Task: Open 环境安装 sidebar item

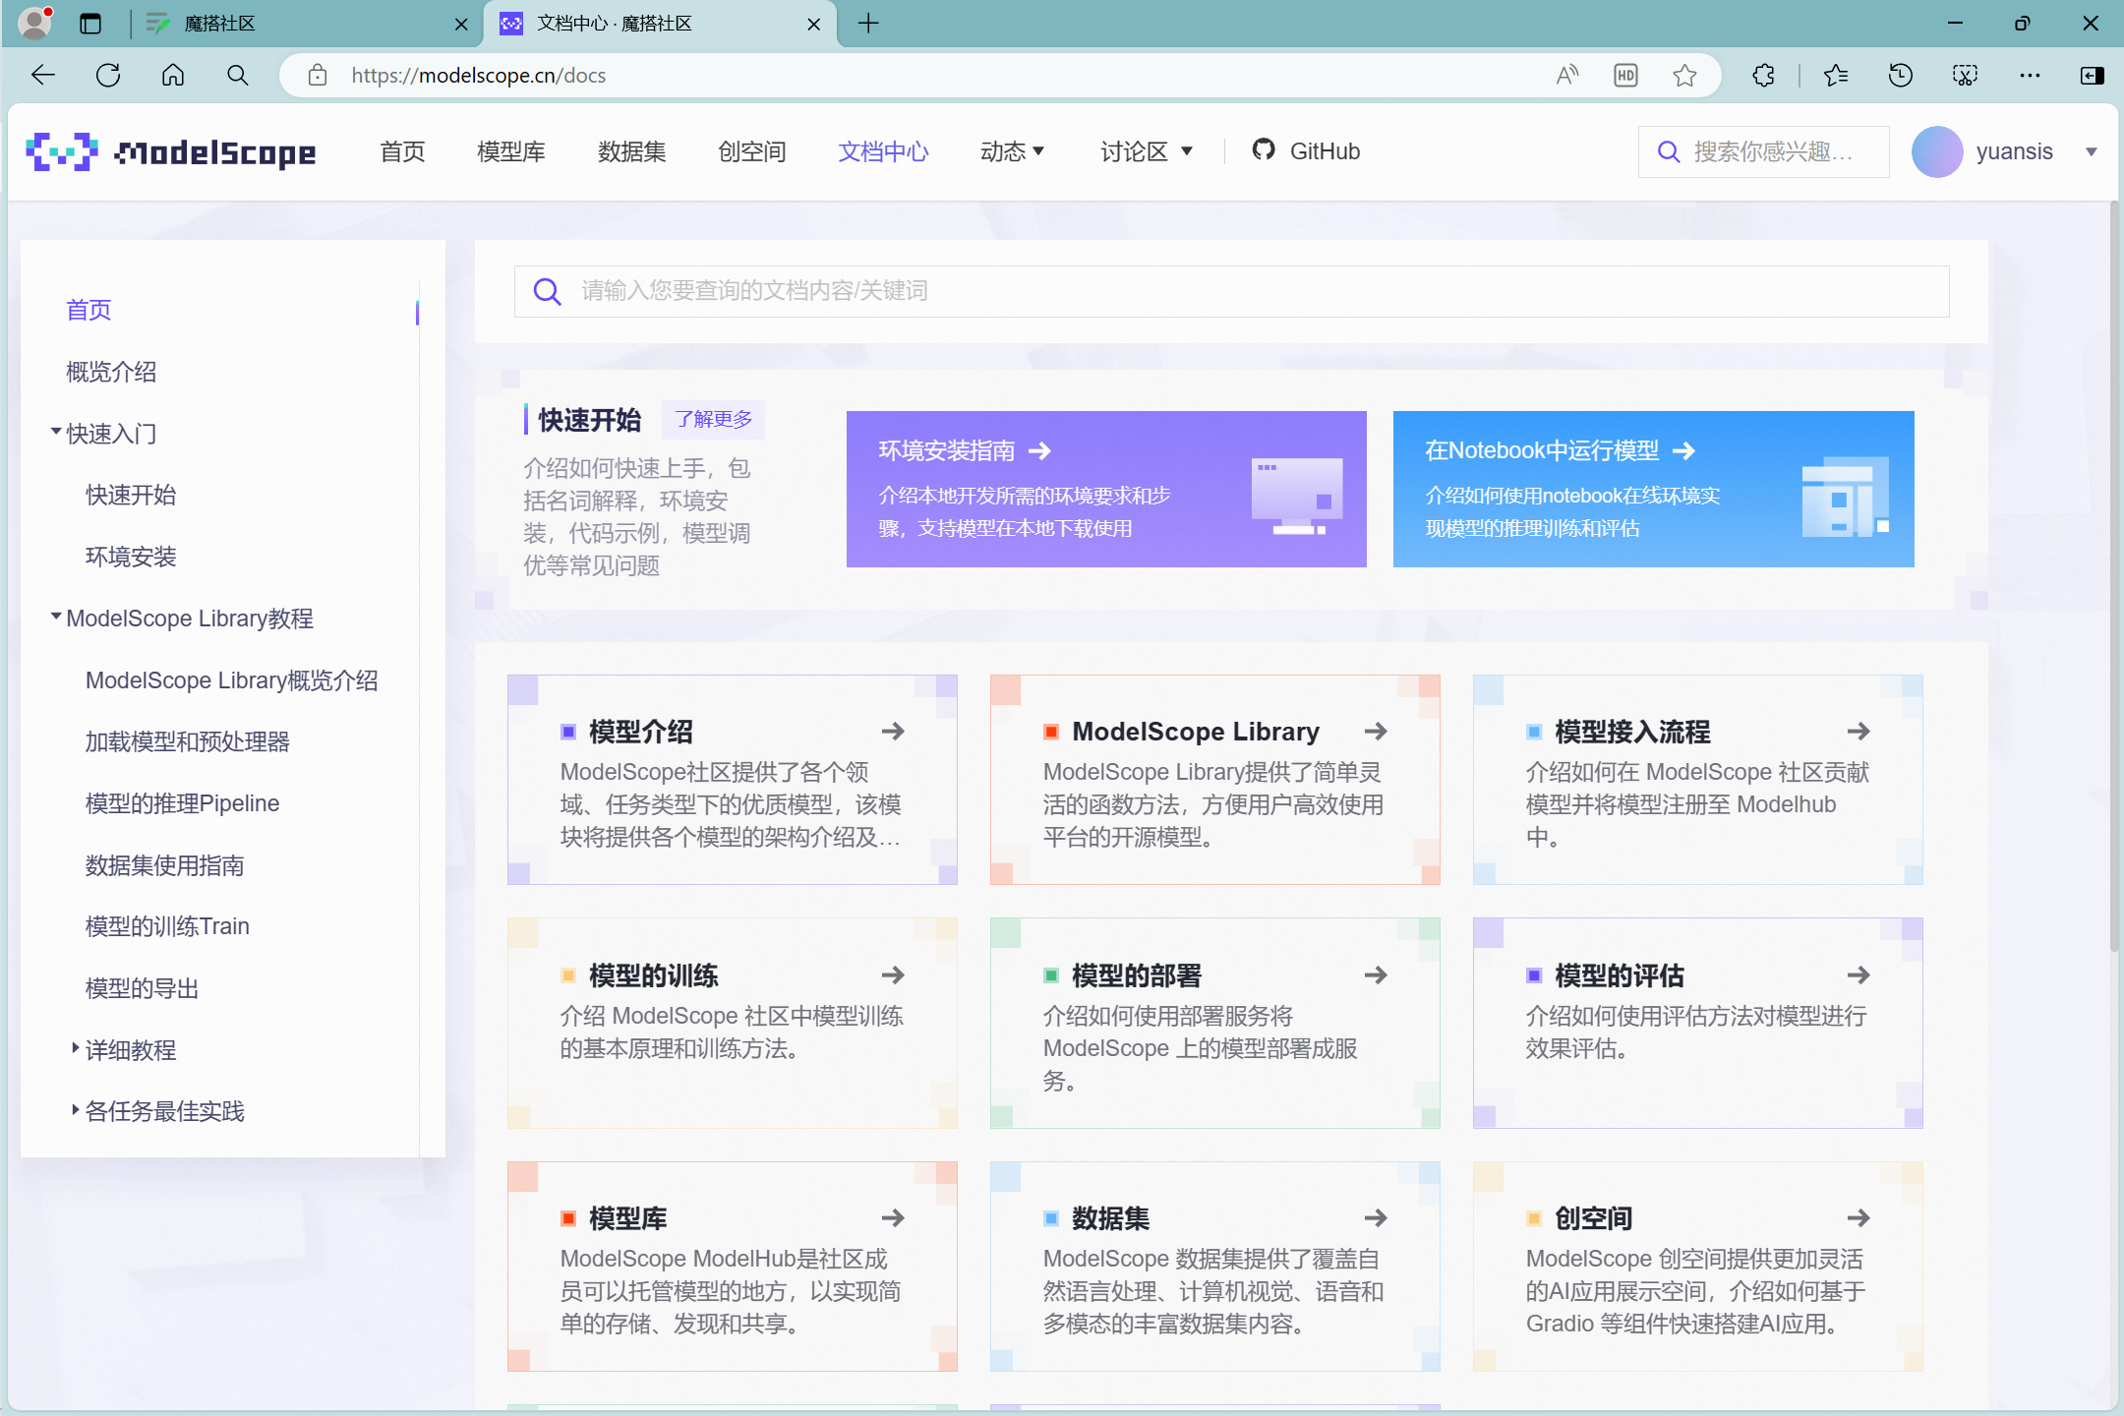Action: tap(131, 557)
